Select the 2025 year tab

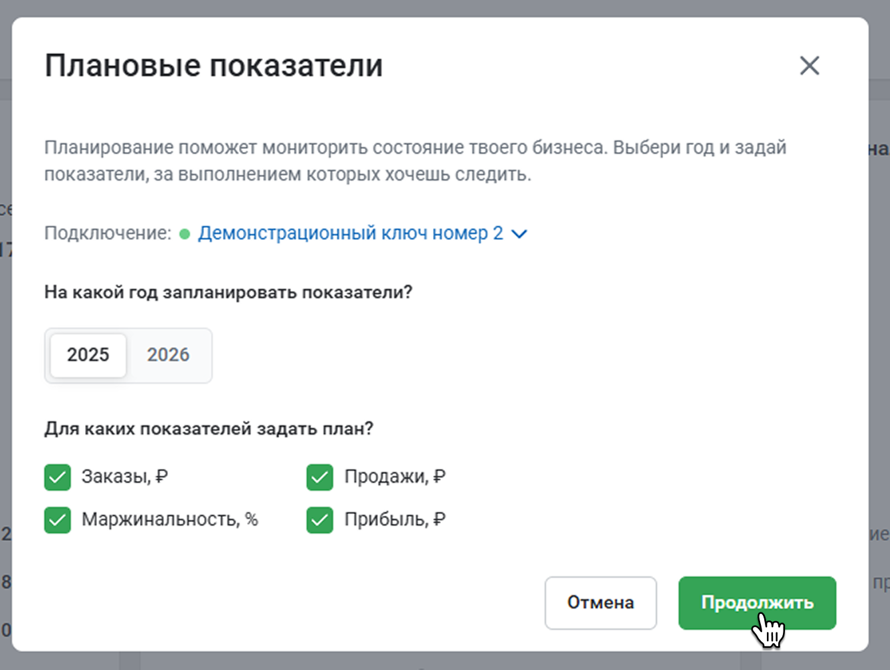88,355
